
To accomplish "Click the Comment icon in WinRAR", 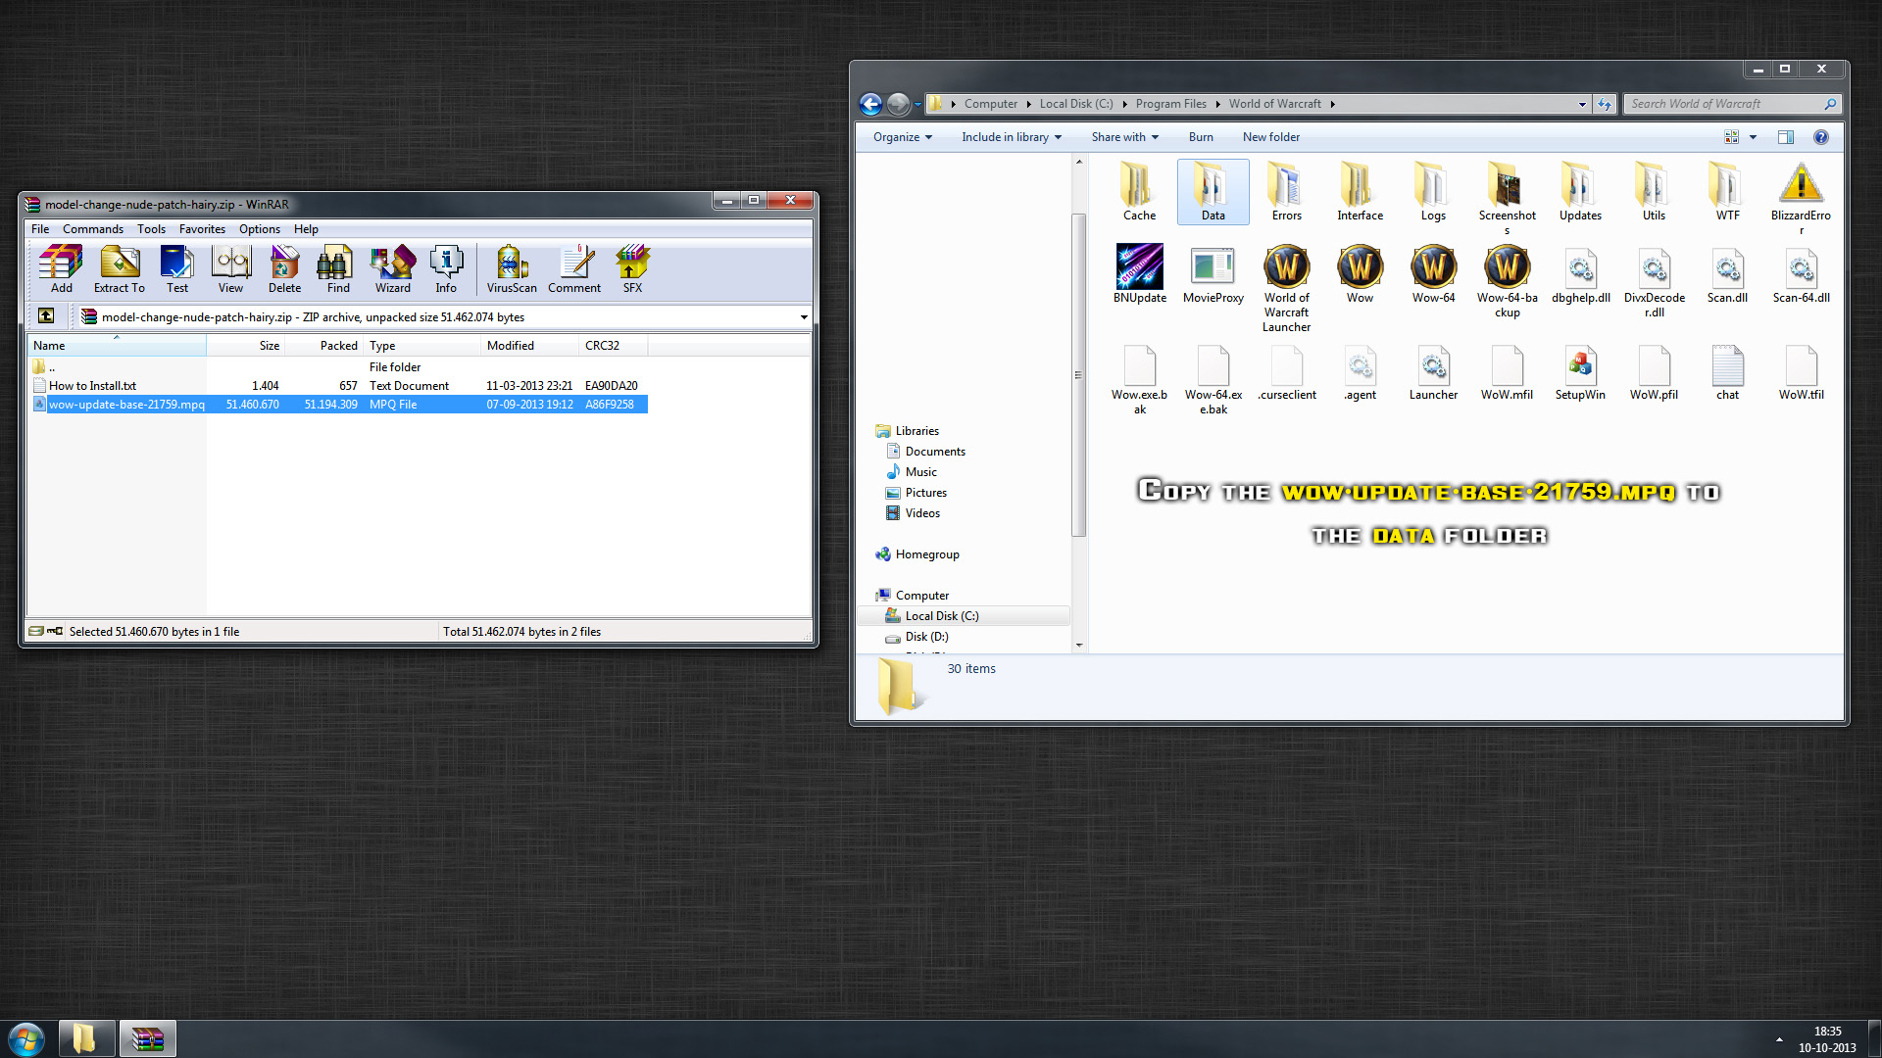I will point(574,269).
